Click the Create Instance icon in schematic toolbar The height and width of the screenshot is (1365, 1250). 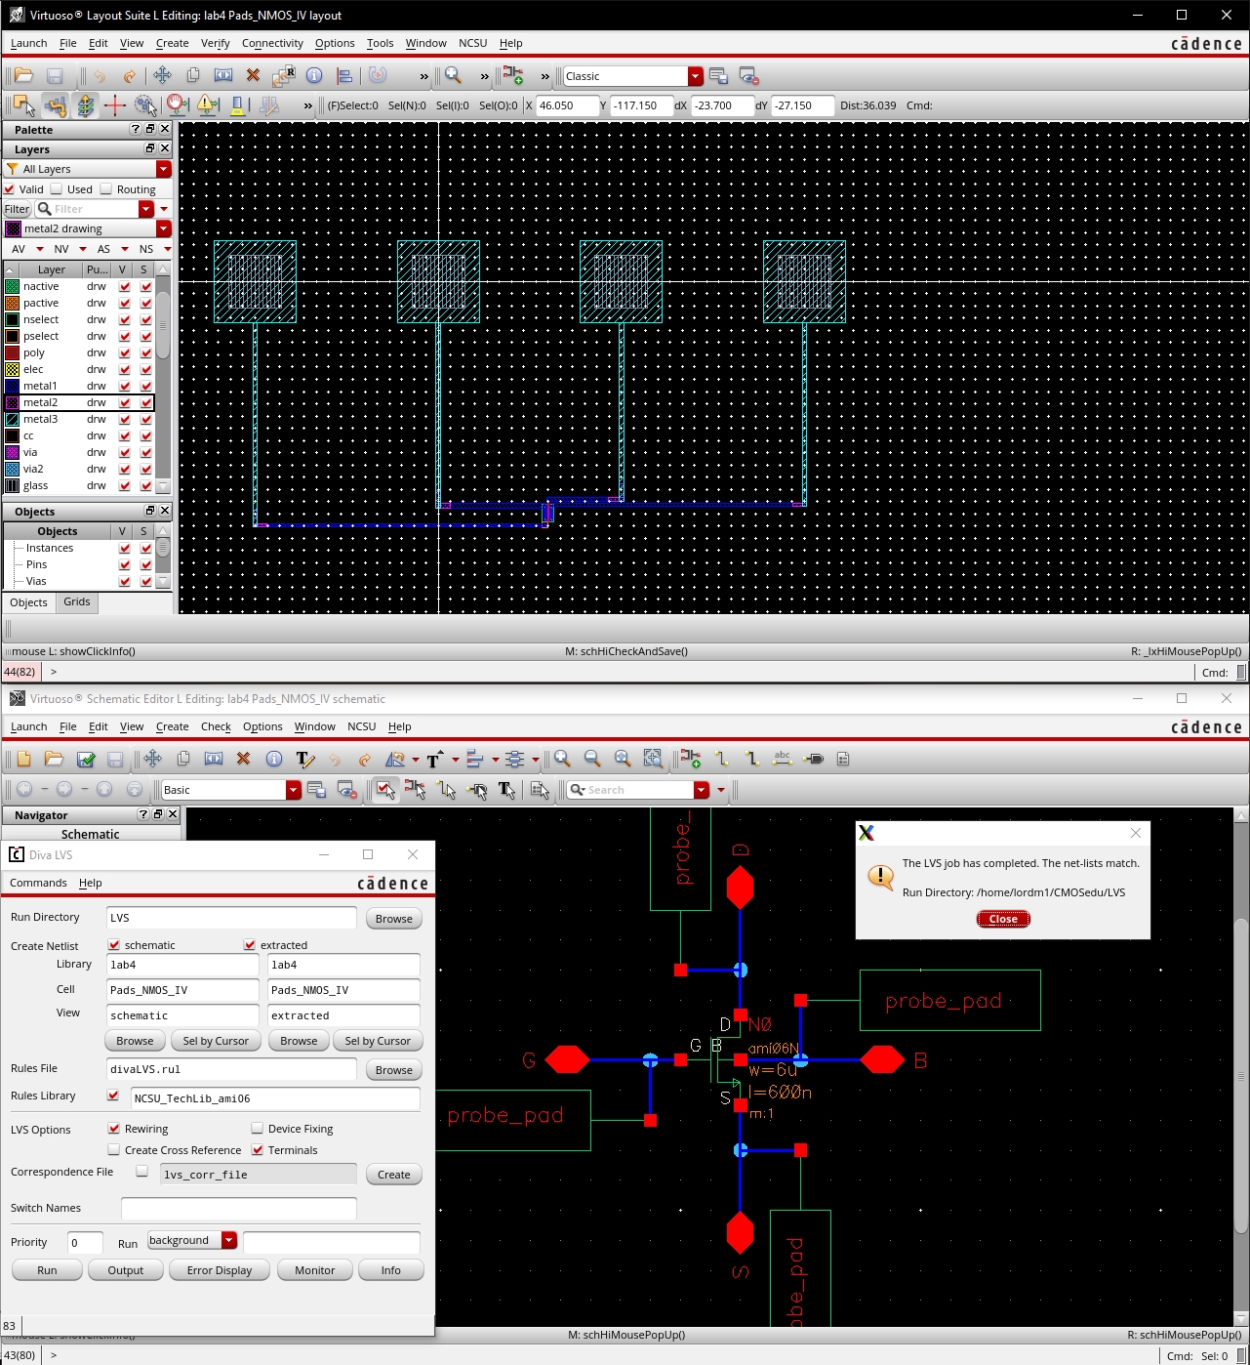click(691, 759)
